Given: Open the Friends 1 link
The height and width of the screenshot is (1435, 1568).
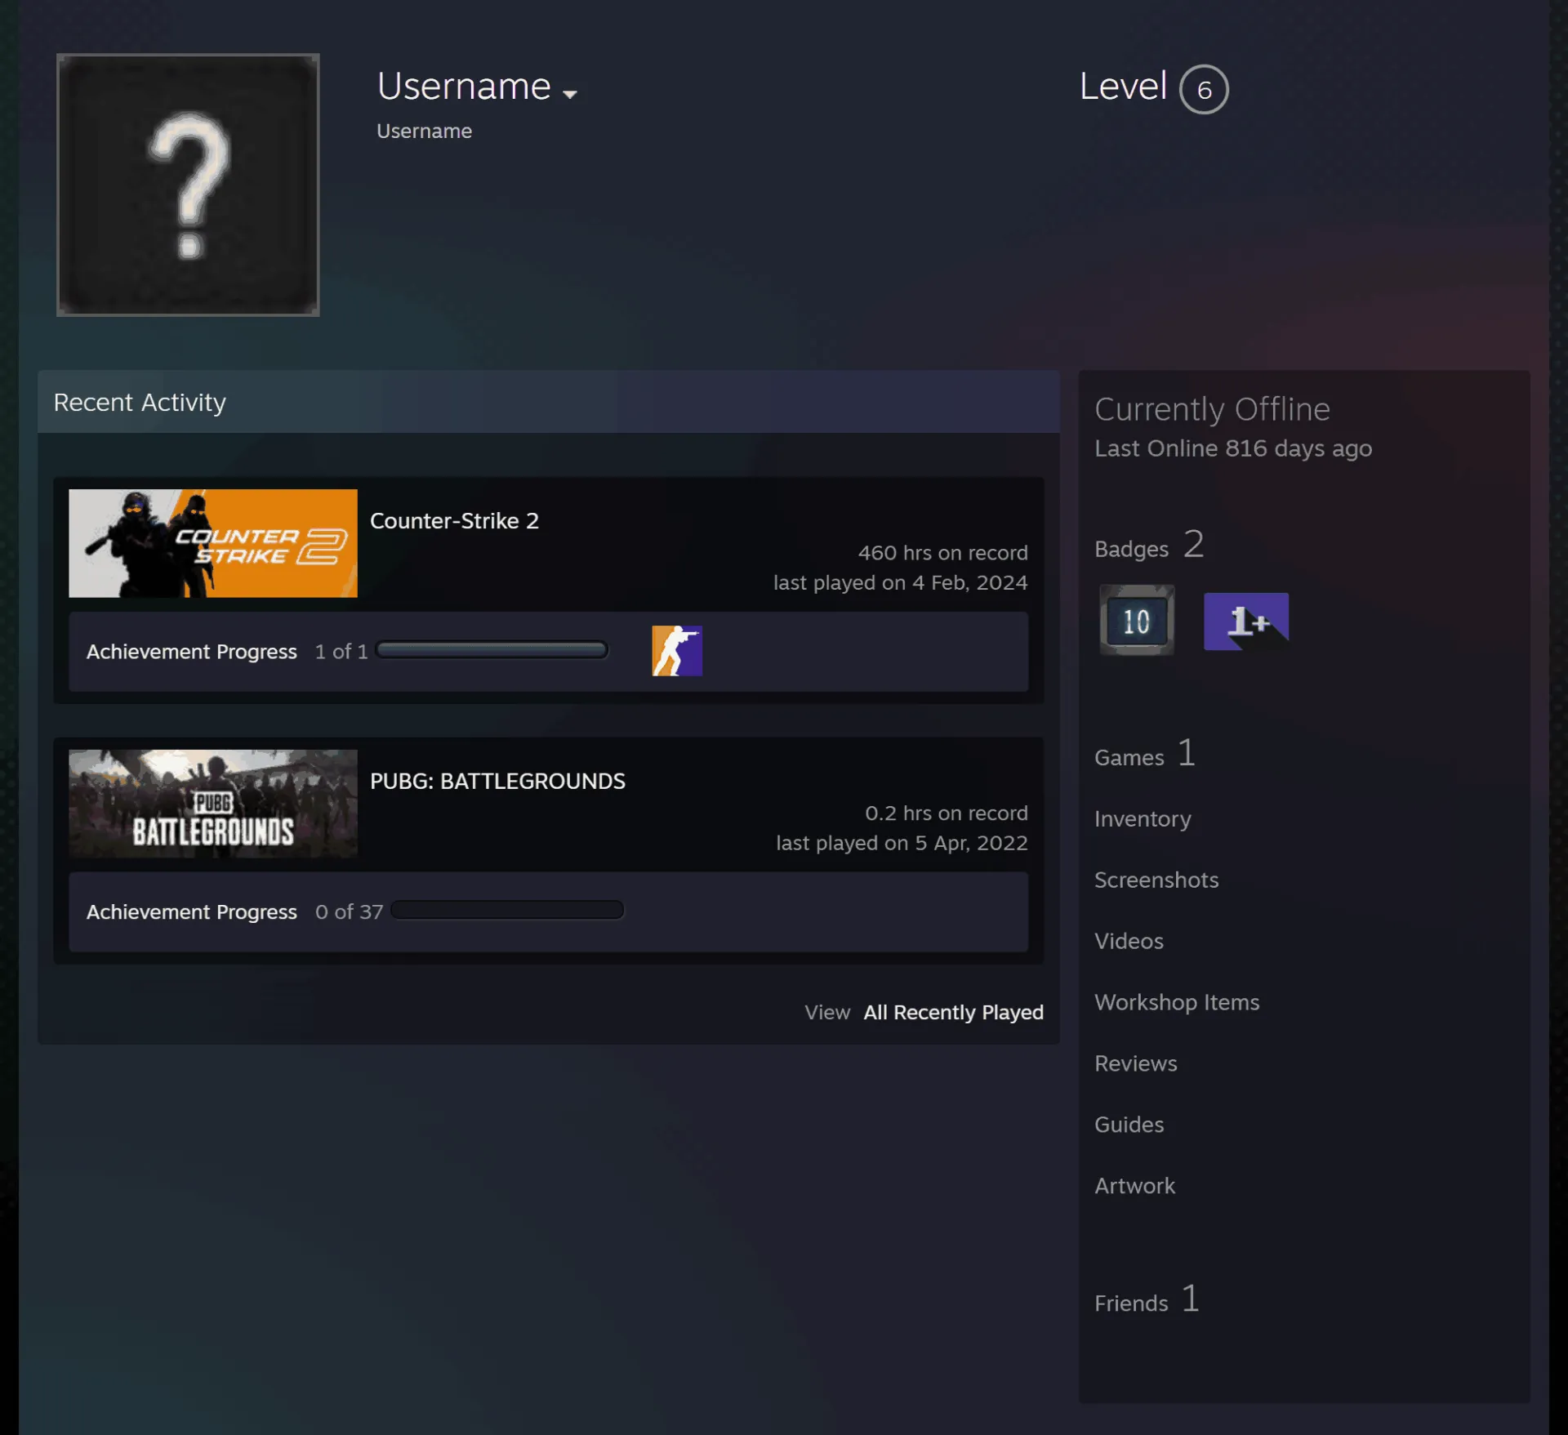Looking at the screenshot, I should tap(1147, 1299).
